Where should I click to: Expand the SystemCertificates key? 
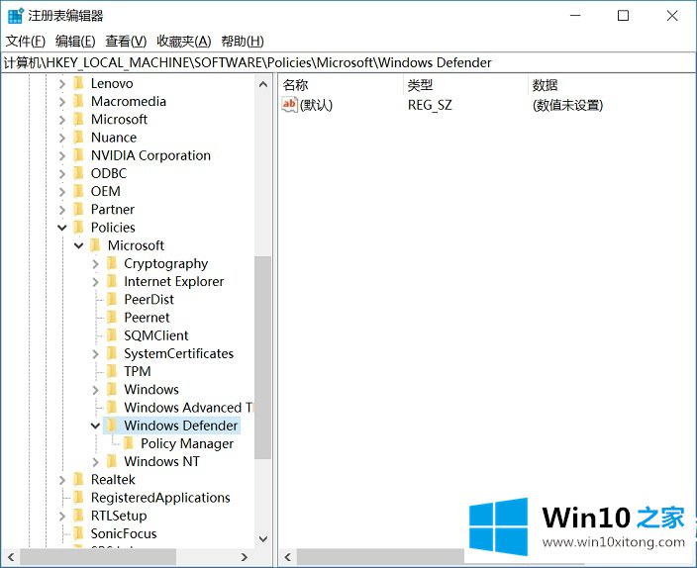[x=96, y=354]
